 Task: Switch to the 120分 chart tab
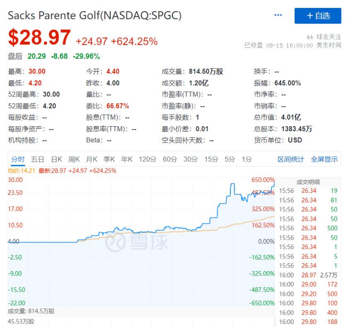click(148, 159)
